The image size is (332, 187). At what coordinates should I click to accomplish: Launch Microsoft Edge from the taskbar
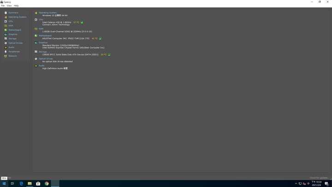tap(21, 184)
